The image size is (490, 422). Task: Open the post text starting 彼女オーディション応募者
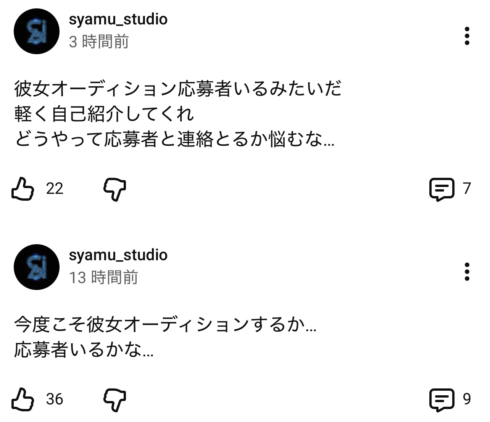[x=178, y=114]
